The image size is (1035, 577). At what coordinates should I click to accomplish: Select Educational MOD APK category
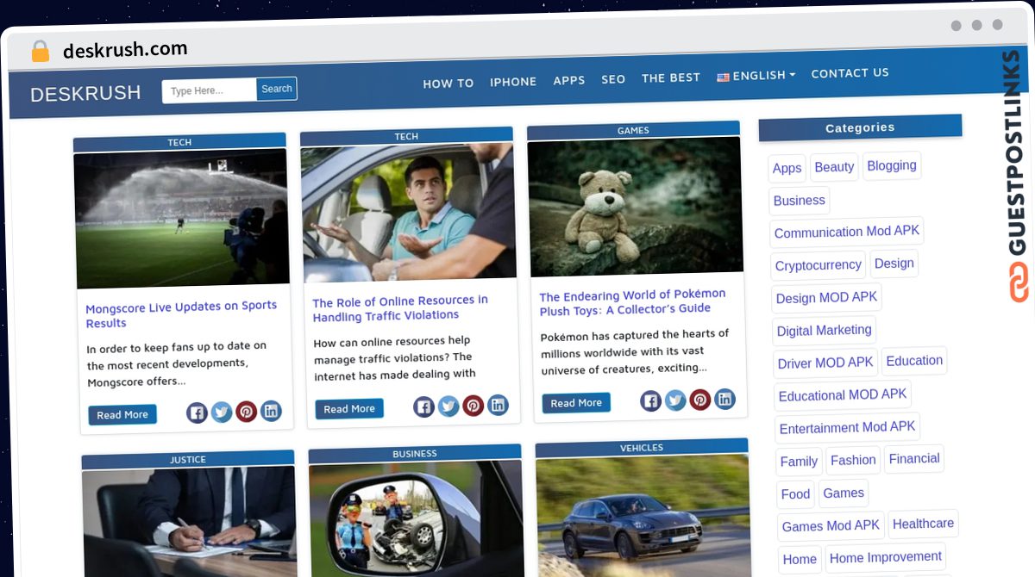click(x=843, y=394)
